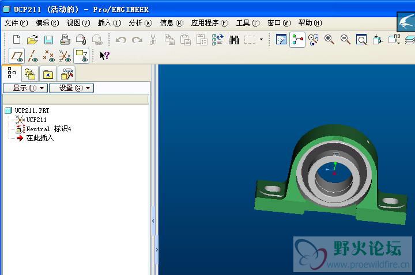Zoom out with the magnifier minus icon
This screenshot has width=415, height=275.
tap(345, 40)
